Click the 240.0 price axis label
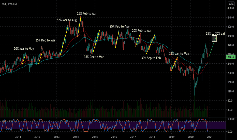This screenshot has width=237, height=140. click(231, 64)
